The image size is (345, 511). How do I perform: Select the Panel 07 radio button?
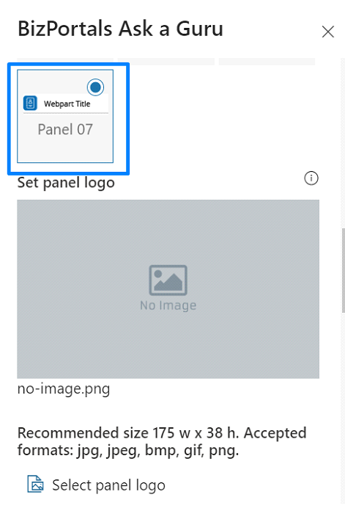point(95,87)
